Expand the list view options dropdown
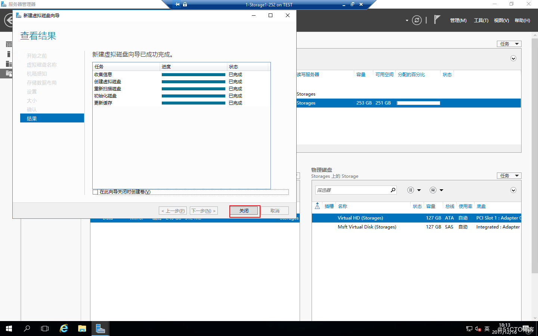The height and width of the screenshot is (336, 538). pyautogui.click(x=414, y=190)
